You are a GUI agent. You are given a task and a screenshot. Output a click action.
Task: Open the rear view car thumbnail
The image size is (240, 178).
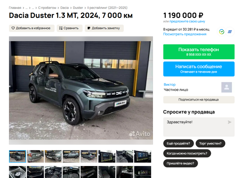[35, 156]
